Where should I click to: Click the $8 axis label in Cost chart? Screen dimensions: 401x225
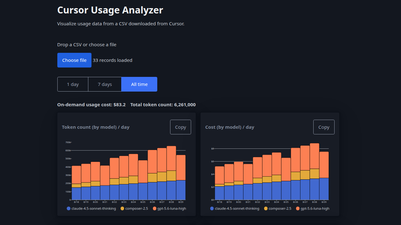coord(212,148)
